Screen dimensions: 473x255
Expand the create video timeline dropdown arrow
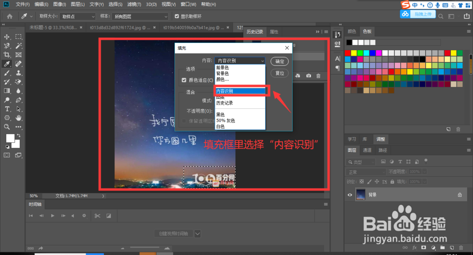pos(198,234)
